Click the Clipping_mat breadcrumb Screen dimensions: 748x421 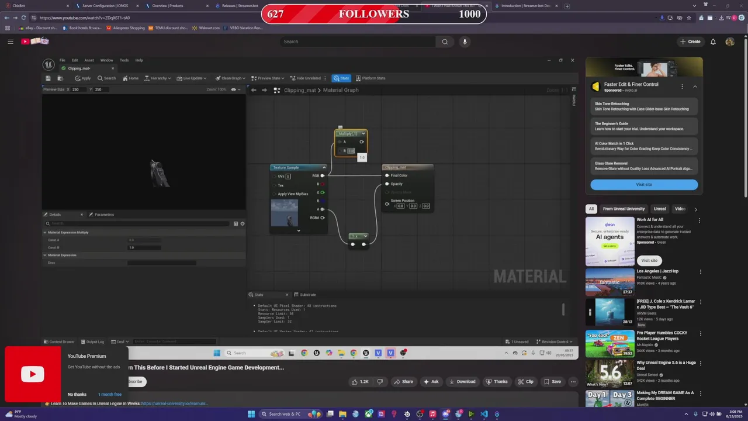coord(300,90)
